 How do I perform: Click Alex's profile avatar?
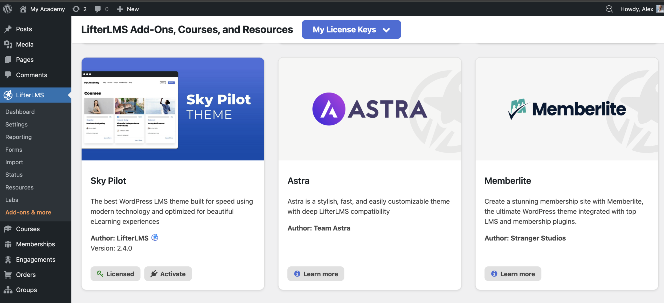pos(660,9)
